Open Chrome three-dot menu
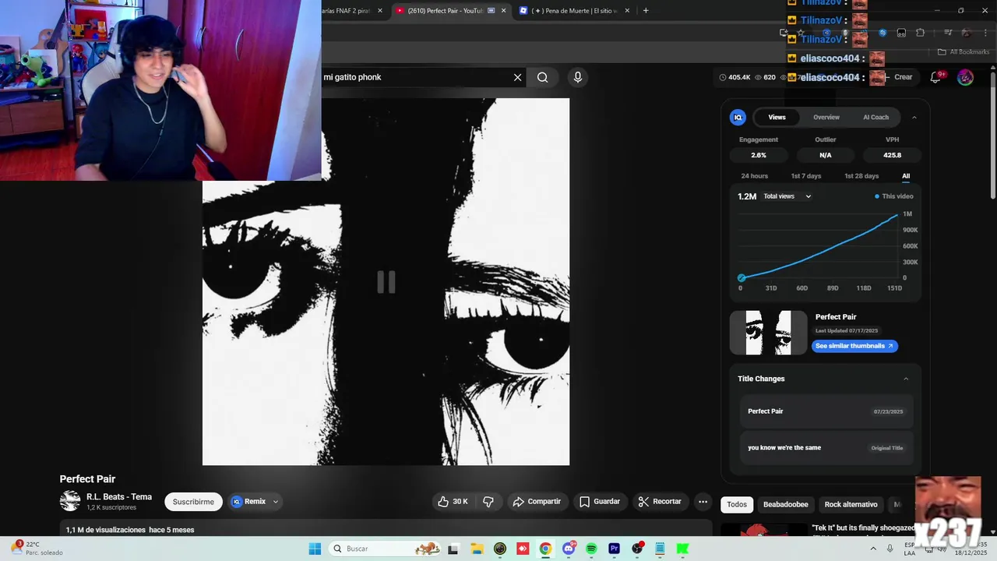997x561 pixels. pyautogui.click(x=984, y=33)
